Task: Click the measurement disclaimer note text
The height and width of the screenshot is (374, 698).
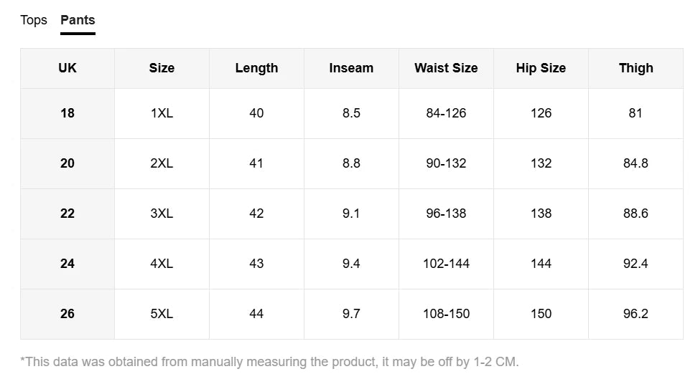Action: point(269,362)
